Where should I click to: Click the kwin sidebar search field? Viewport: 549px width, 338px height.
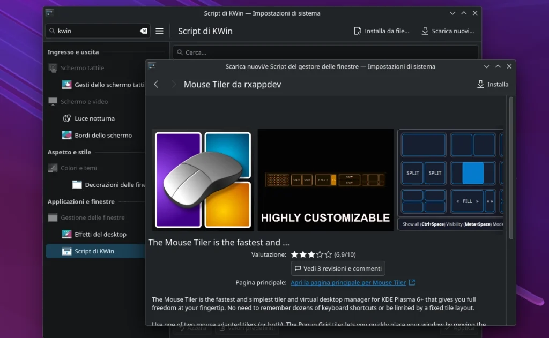[x=97, y=31]
